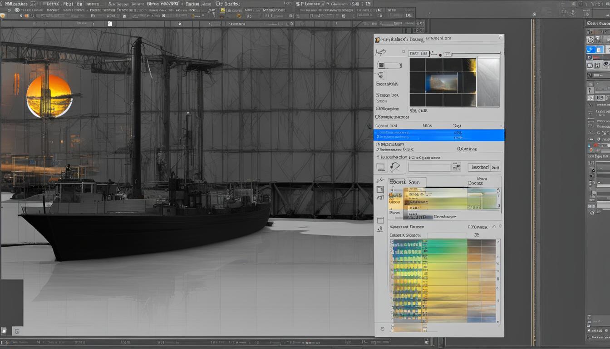610x349 pixels.
Task: Select the square frame icon beside the gradient panel
Action: [x=380, y=189]
